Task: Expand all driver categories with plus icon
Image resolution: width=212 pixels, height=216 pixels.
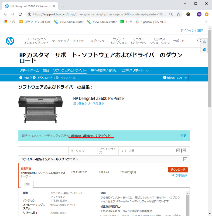Action: tap(178, 150)
